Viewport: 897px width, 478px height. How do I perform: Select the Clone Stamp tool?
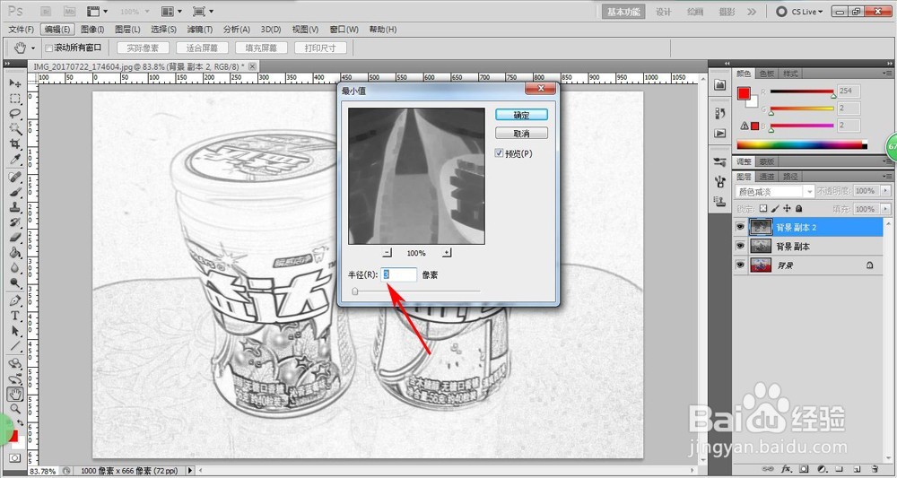coord(15,207)
